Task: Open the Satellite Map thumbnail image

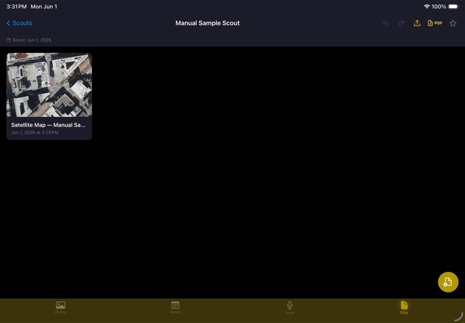Action: tap(49, 85)
